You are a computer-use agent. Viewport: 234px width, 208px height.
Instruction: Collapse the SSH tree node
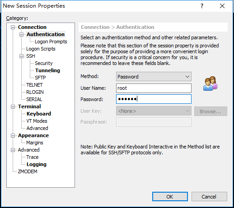tap(22, 56)
